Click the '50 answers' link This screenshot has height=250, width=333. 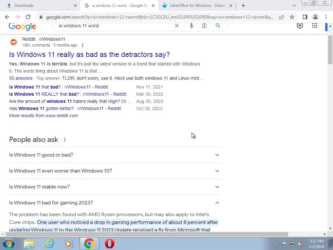20,78
